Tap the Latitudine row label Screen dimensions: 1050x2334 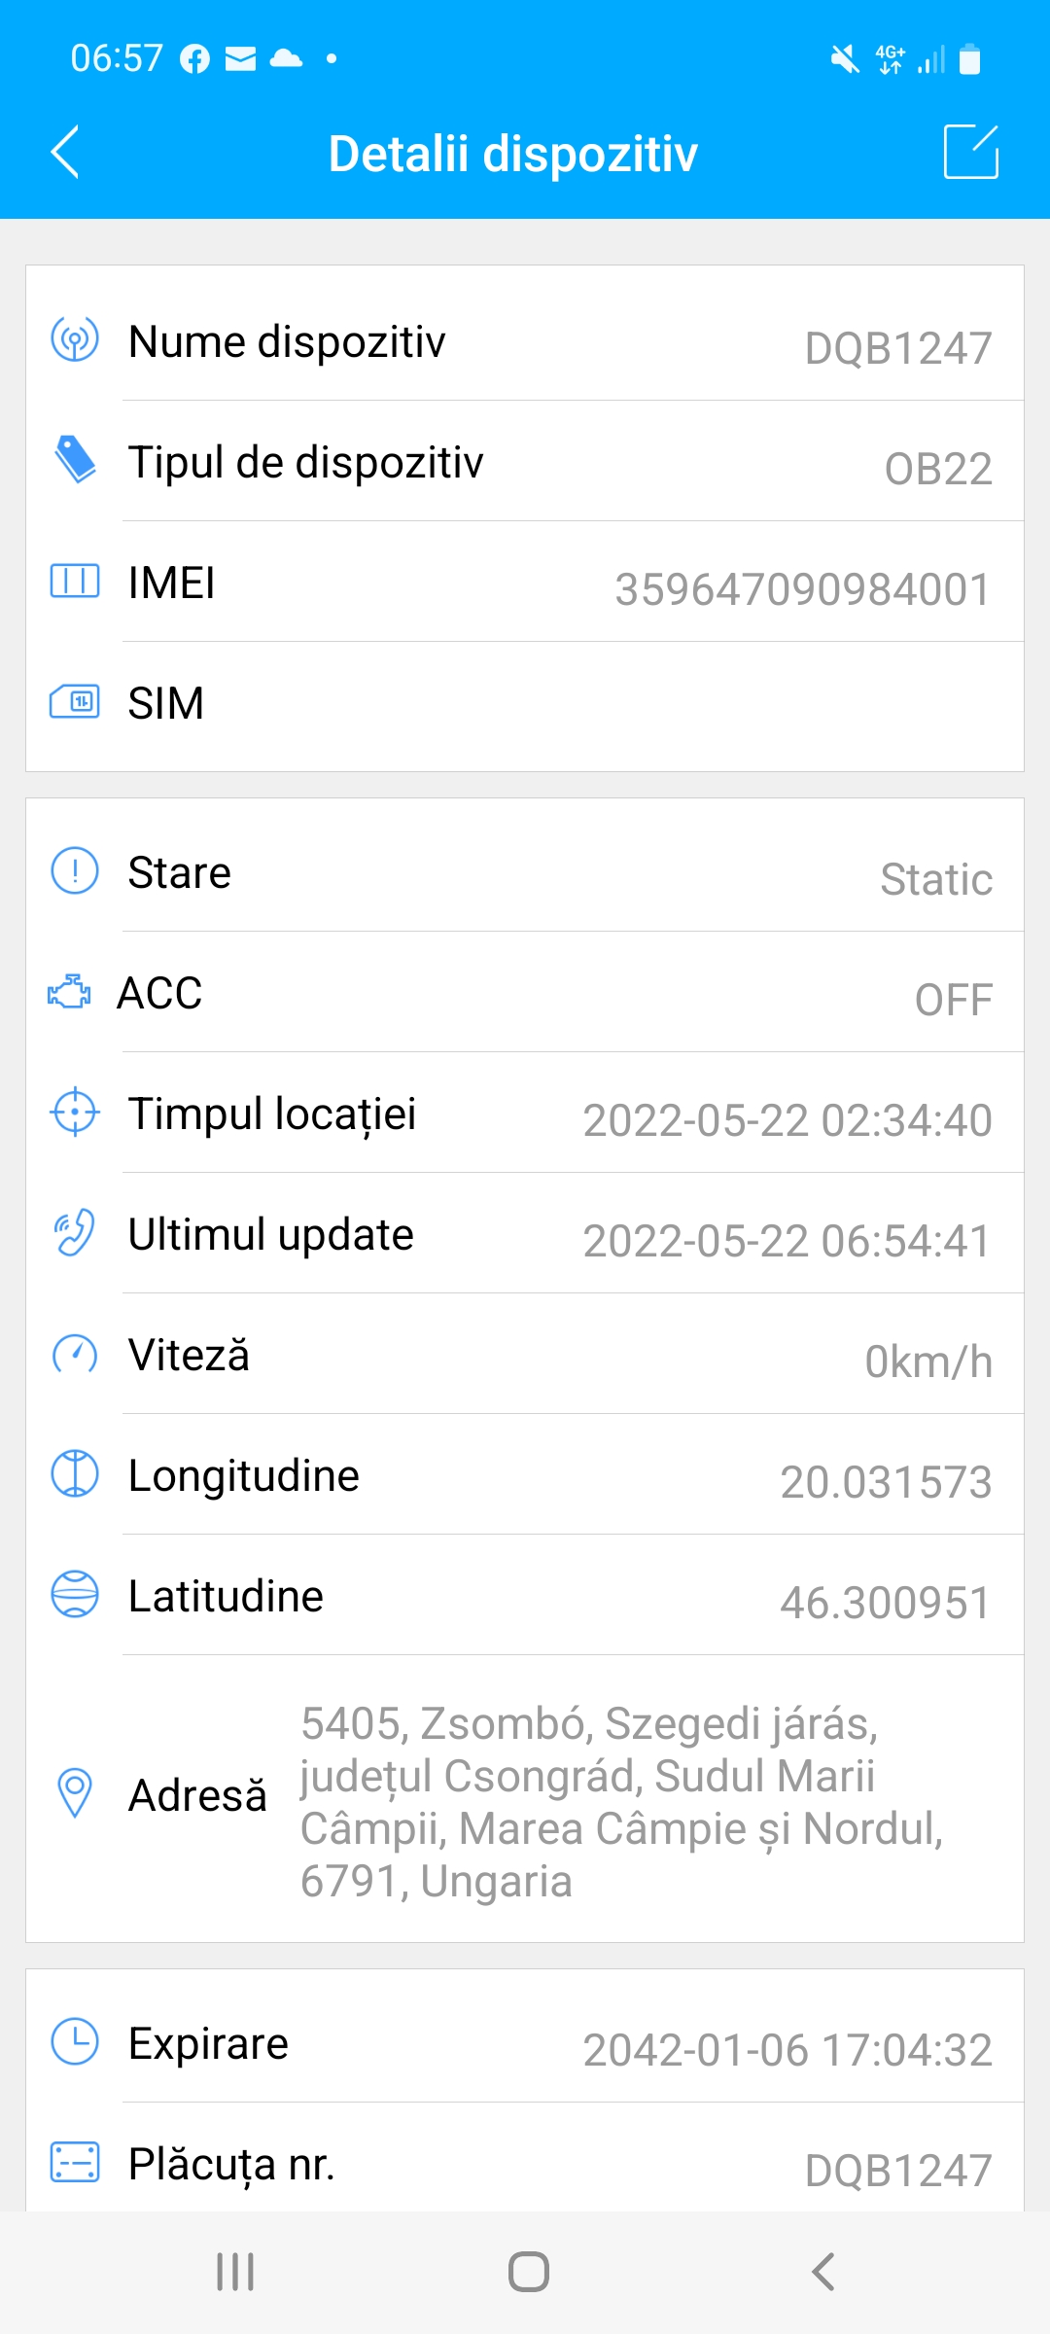point(226,1596)
